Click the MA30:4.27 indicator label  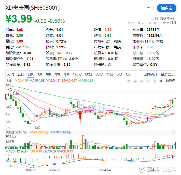pyautogui.click(x=69, y=81)
